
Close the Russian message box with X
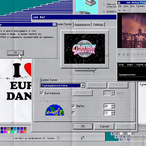(x=55, y=25)
